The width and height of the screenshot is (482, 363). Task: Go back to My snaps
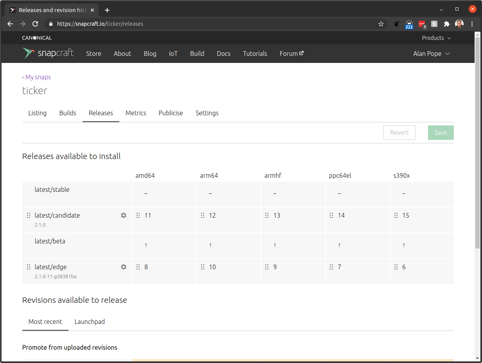[36, 77]
